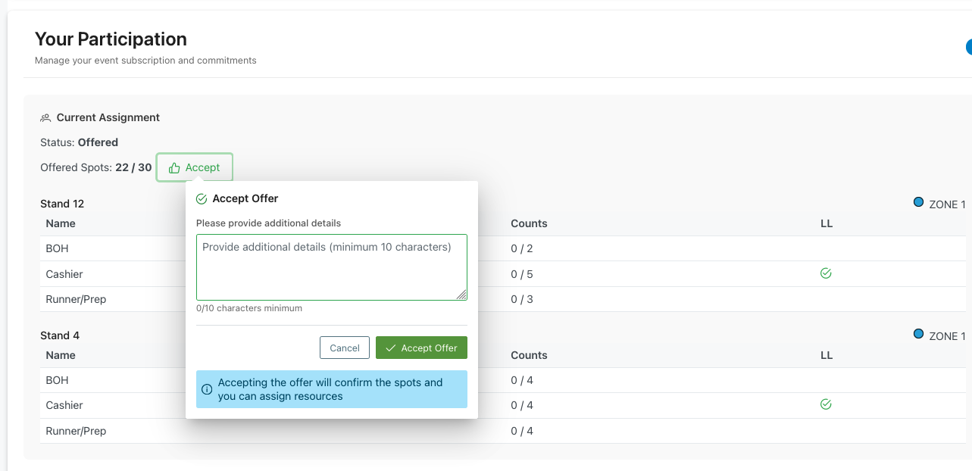972x471 pixels.
Task: Focus the additional details text area
Action: pyautogui.click(x=331, y=267)
